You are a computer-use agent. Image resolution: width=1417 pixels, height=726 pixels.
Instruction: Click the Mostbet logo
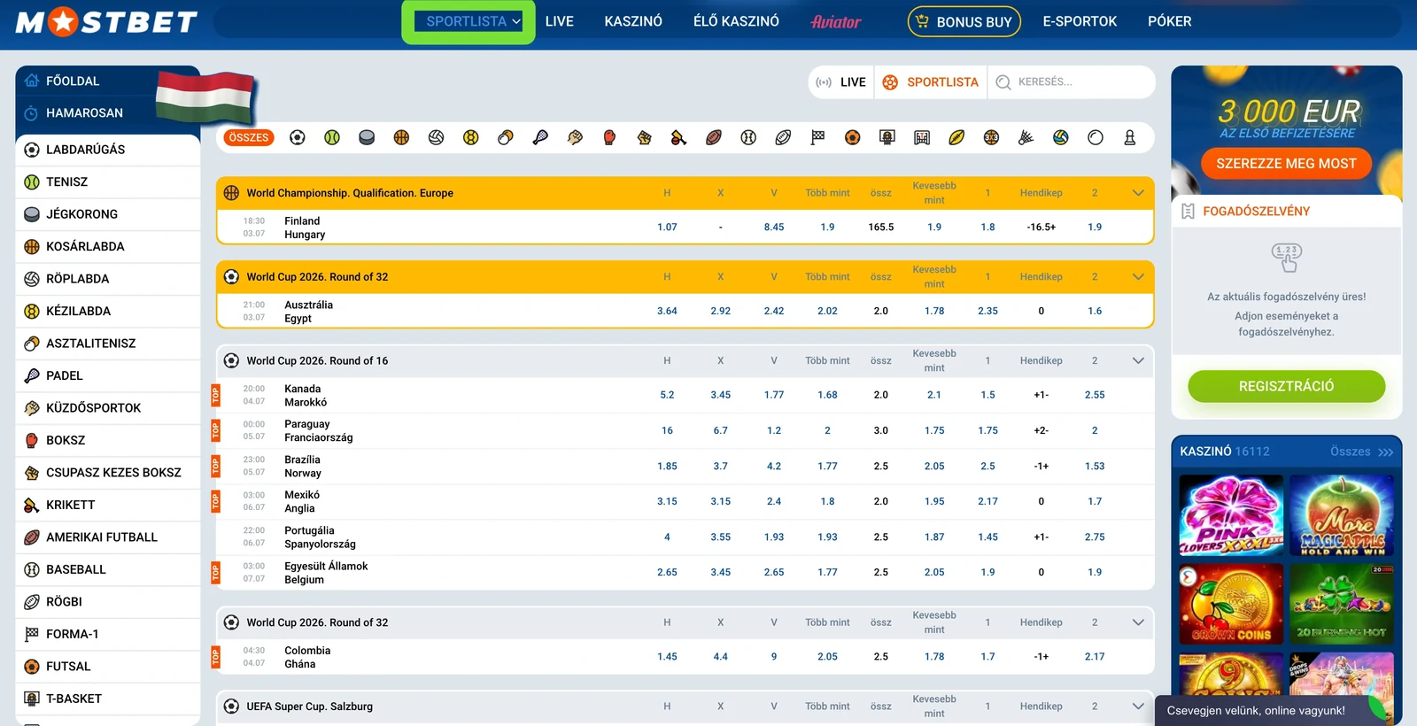(106, 21)
